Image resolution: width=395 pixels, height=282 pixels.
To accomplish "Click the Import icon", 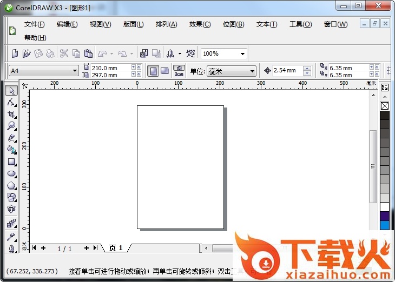I will (x=144, y=53).
